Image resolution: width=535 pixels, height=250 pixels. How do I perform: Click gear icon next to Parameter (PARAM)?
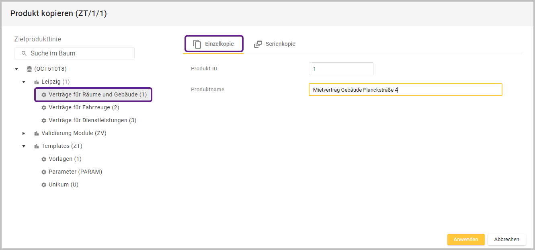[44, 172]
